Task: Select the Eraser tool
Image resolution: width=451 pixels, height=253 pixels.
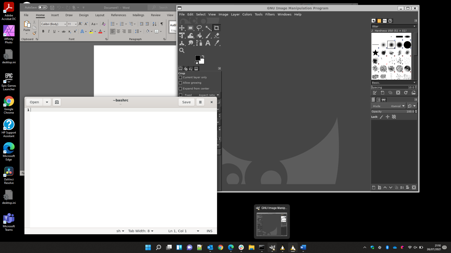Action: (216, 35)
